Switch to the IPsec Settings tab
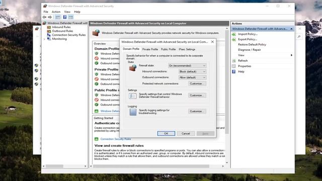 point(187,49)
